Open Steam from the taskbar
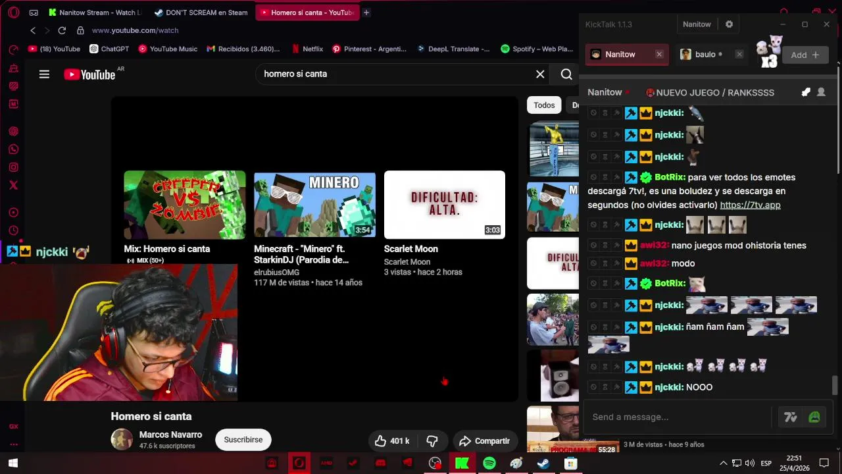 pos(543,463)
